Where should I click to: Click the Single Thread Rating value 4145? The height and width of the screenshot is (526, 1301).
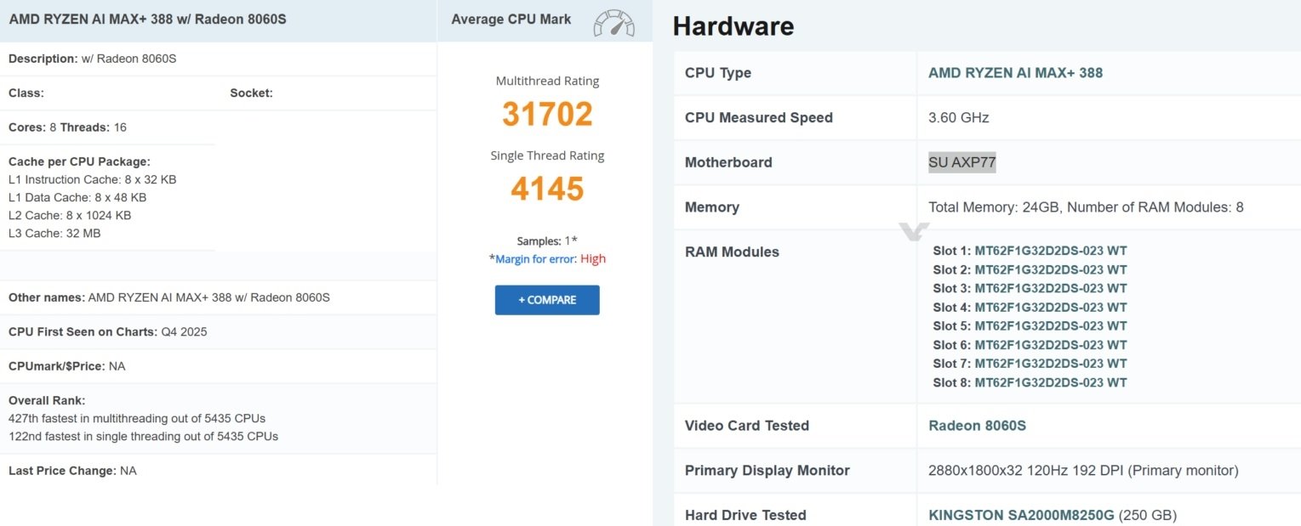547,189
